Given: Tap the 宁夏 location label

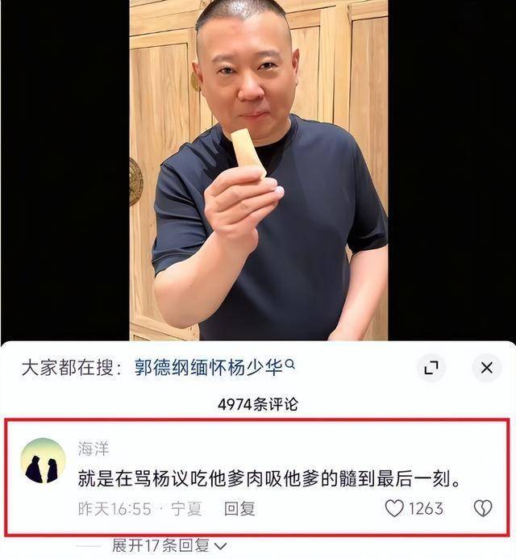Looking at the screenshot, I should pos(186,509).
